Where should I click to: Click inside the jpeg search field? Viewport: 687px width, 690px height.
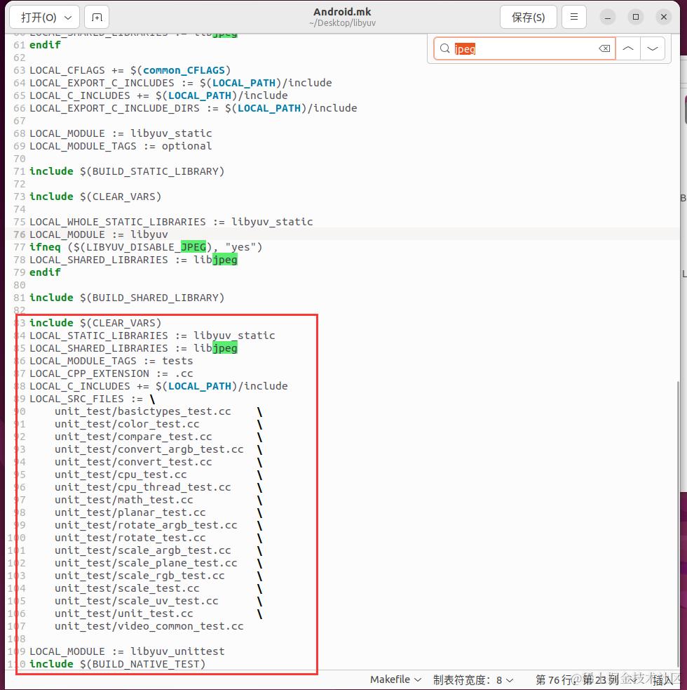[519, 48]
